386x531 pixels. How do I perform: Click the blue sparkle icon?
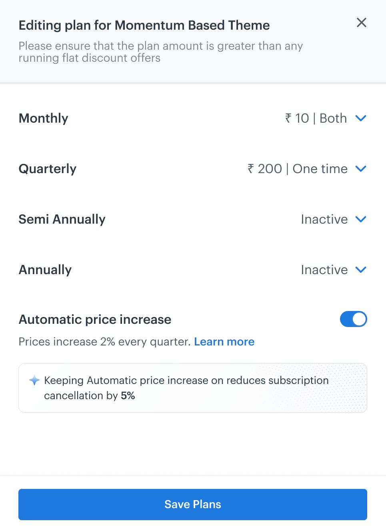[x=34, y=380]
